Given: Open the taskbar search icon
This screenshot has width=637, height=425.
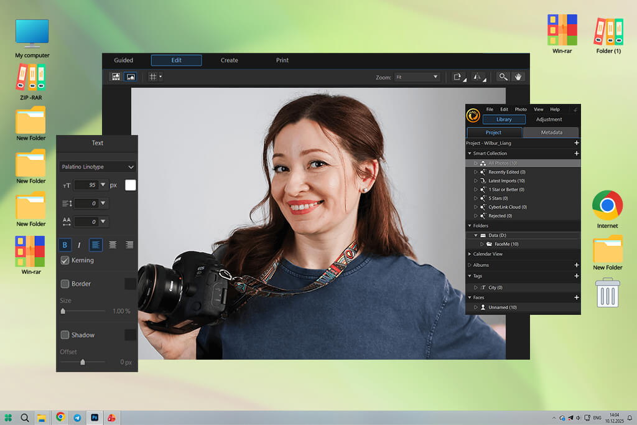Looking at the screenshot, I should click(24, 418).
